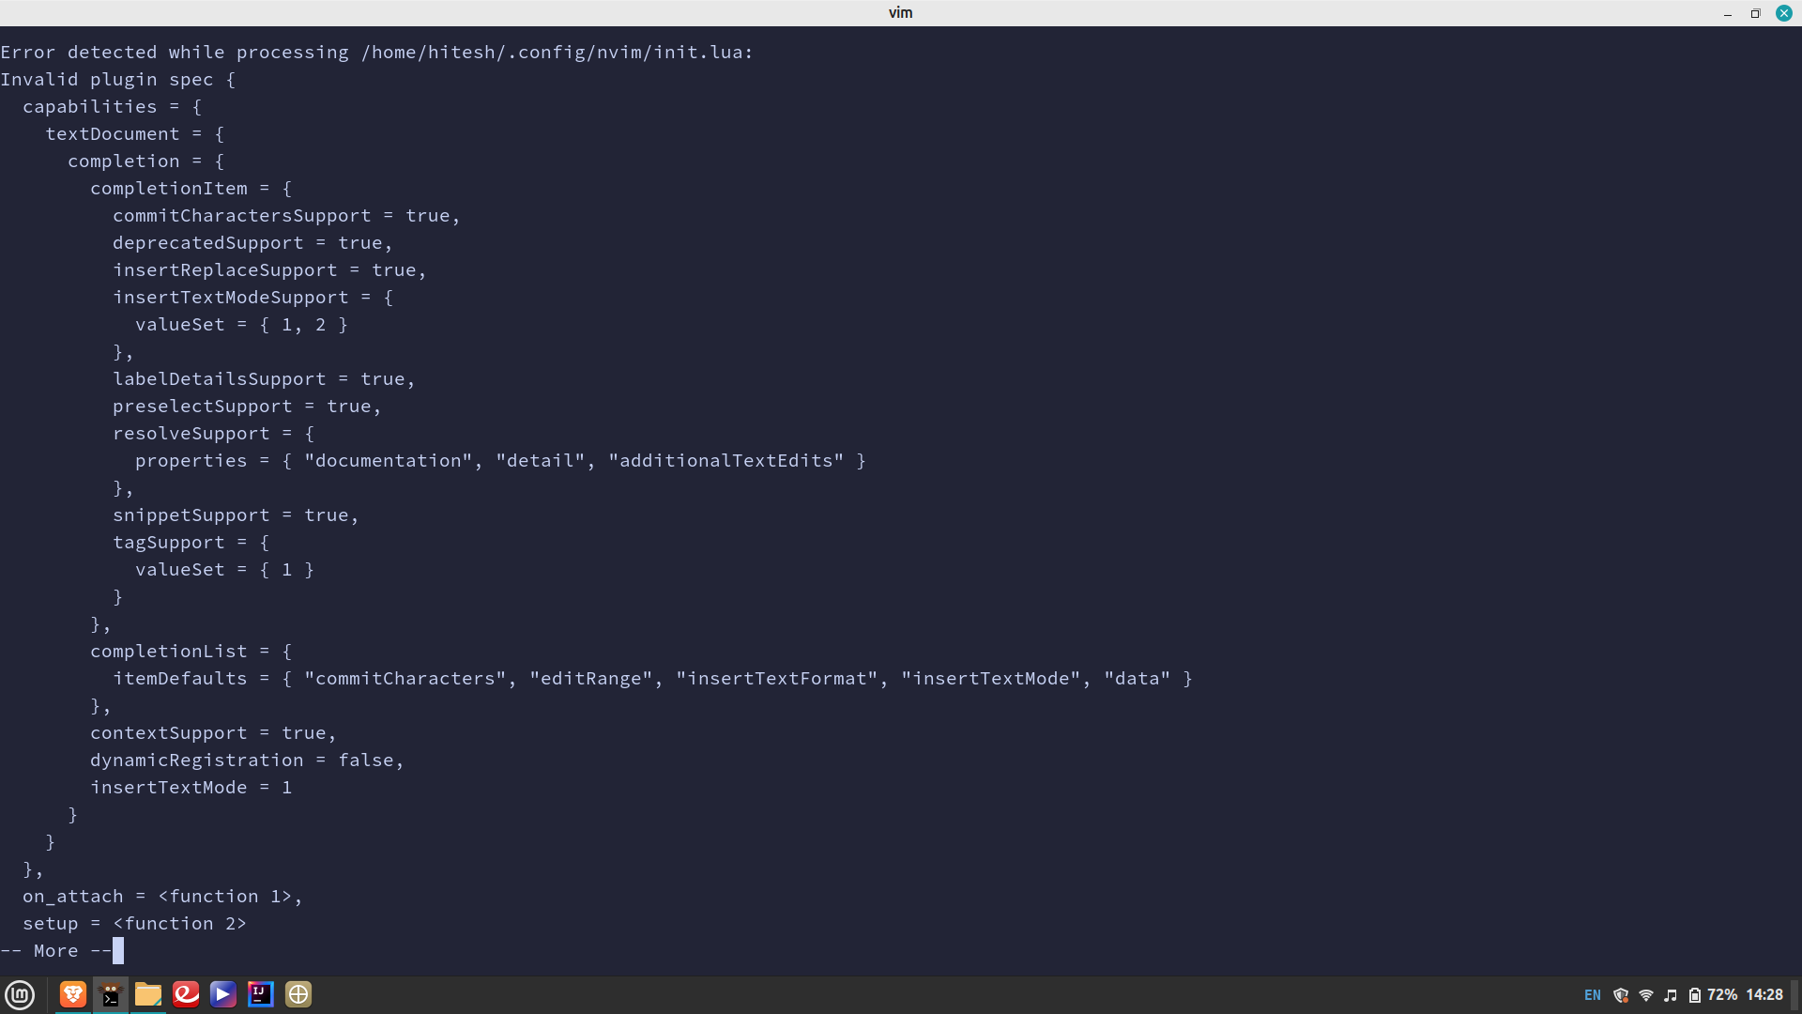Switch the EN keyboard layout

(x=1593, y=994)
